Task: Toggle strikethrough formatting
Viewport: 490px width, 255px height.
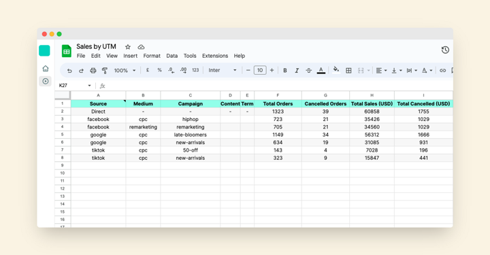Action: click(309, 71)
